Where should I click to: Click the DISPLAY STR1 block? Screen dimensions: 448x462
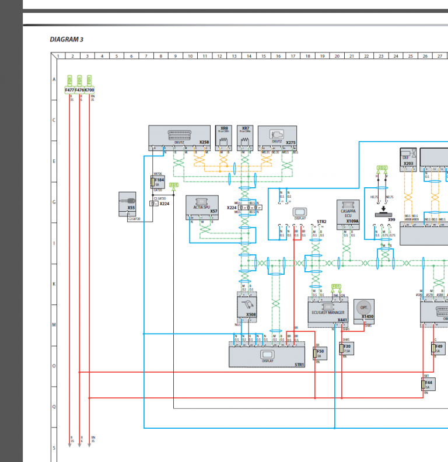tap(267, 355)
